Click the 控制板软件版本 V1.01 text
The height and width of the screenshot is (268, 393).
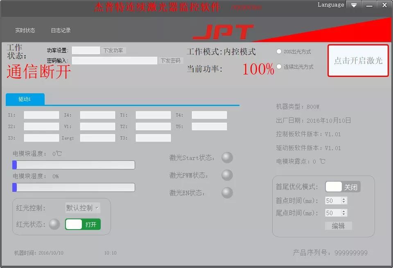tap(309, 134)
